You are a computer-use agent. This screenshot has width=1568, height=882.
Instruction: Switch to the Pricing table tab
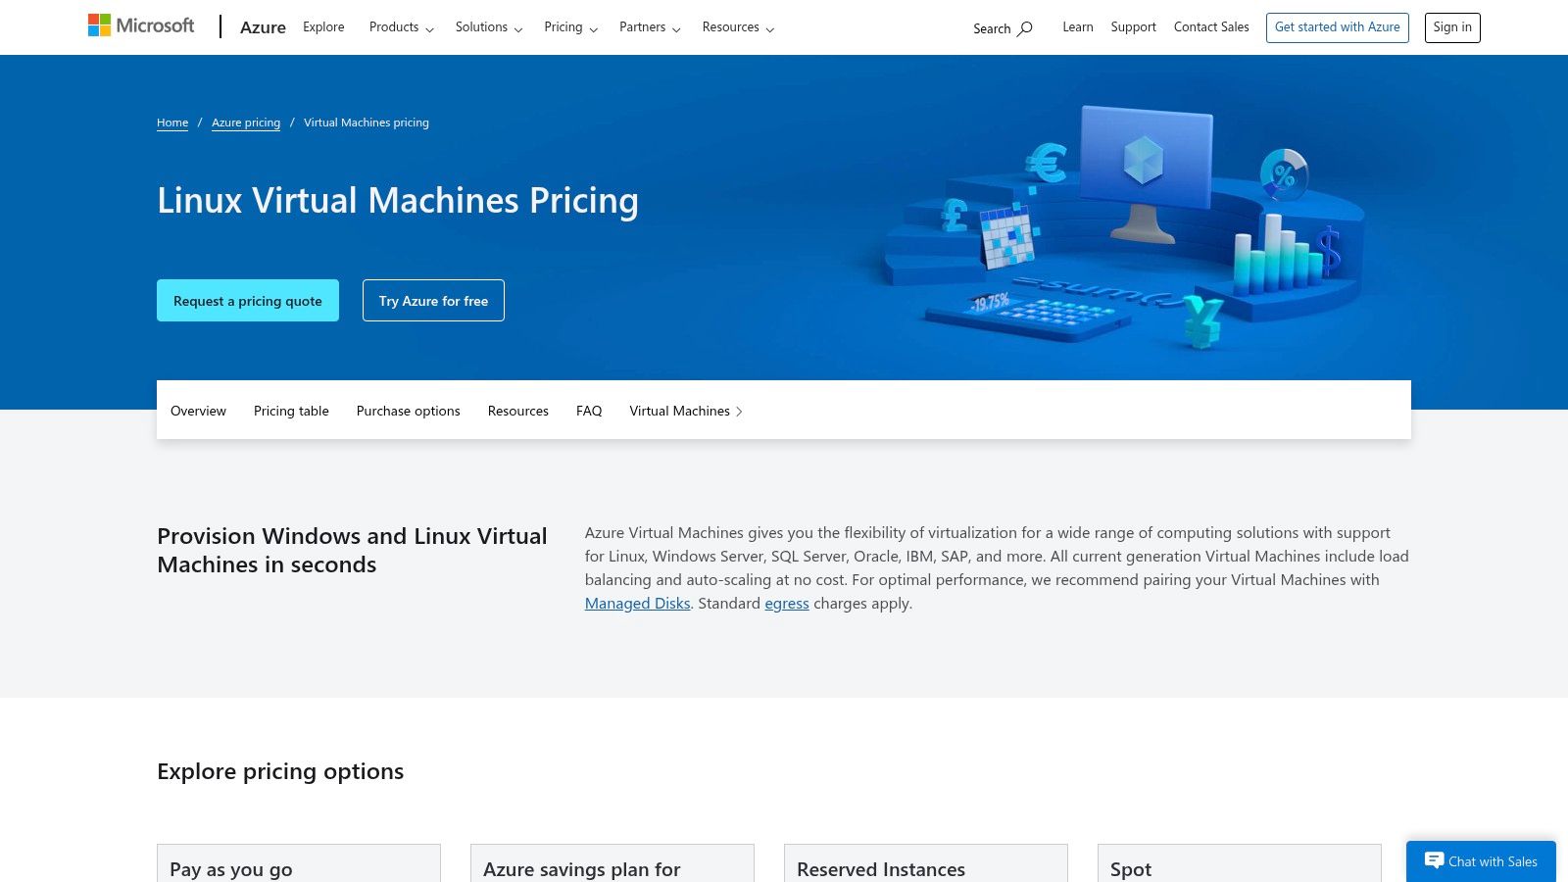[290, 411]
